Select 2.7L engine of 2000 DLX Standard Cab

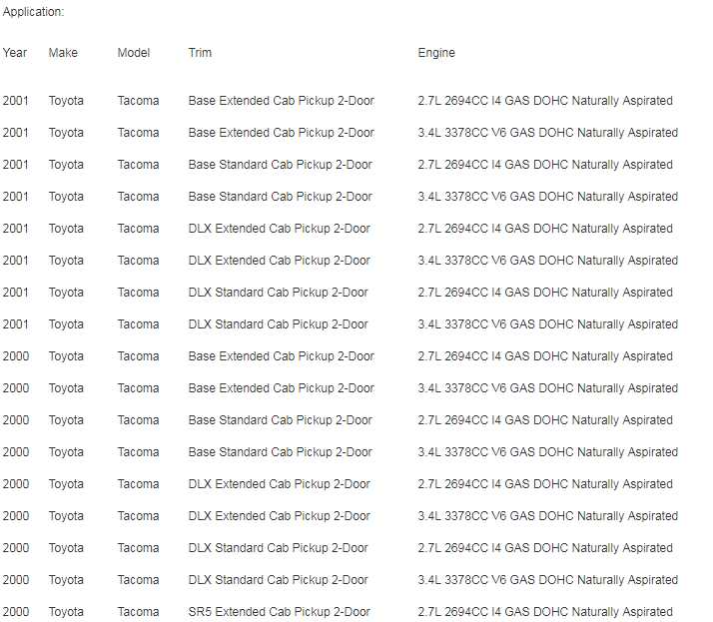tap(545, 548)
